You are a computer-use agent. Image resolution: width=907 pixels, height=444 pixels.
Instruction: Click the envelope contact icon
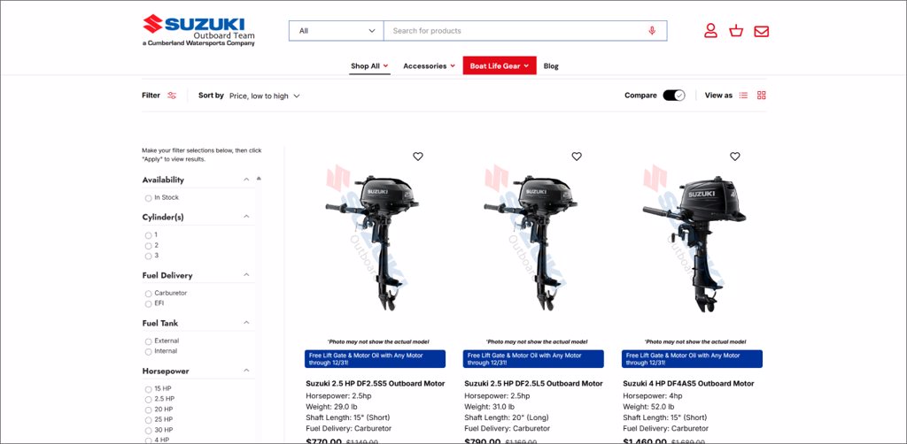761,31
